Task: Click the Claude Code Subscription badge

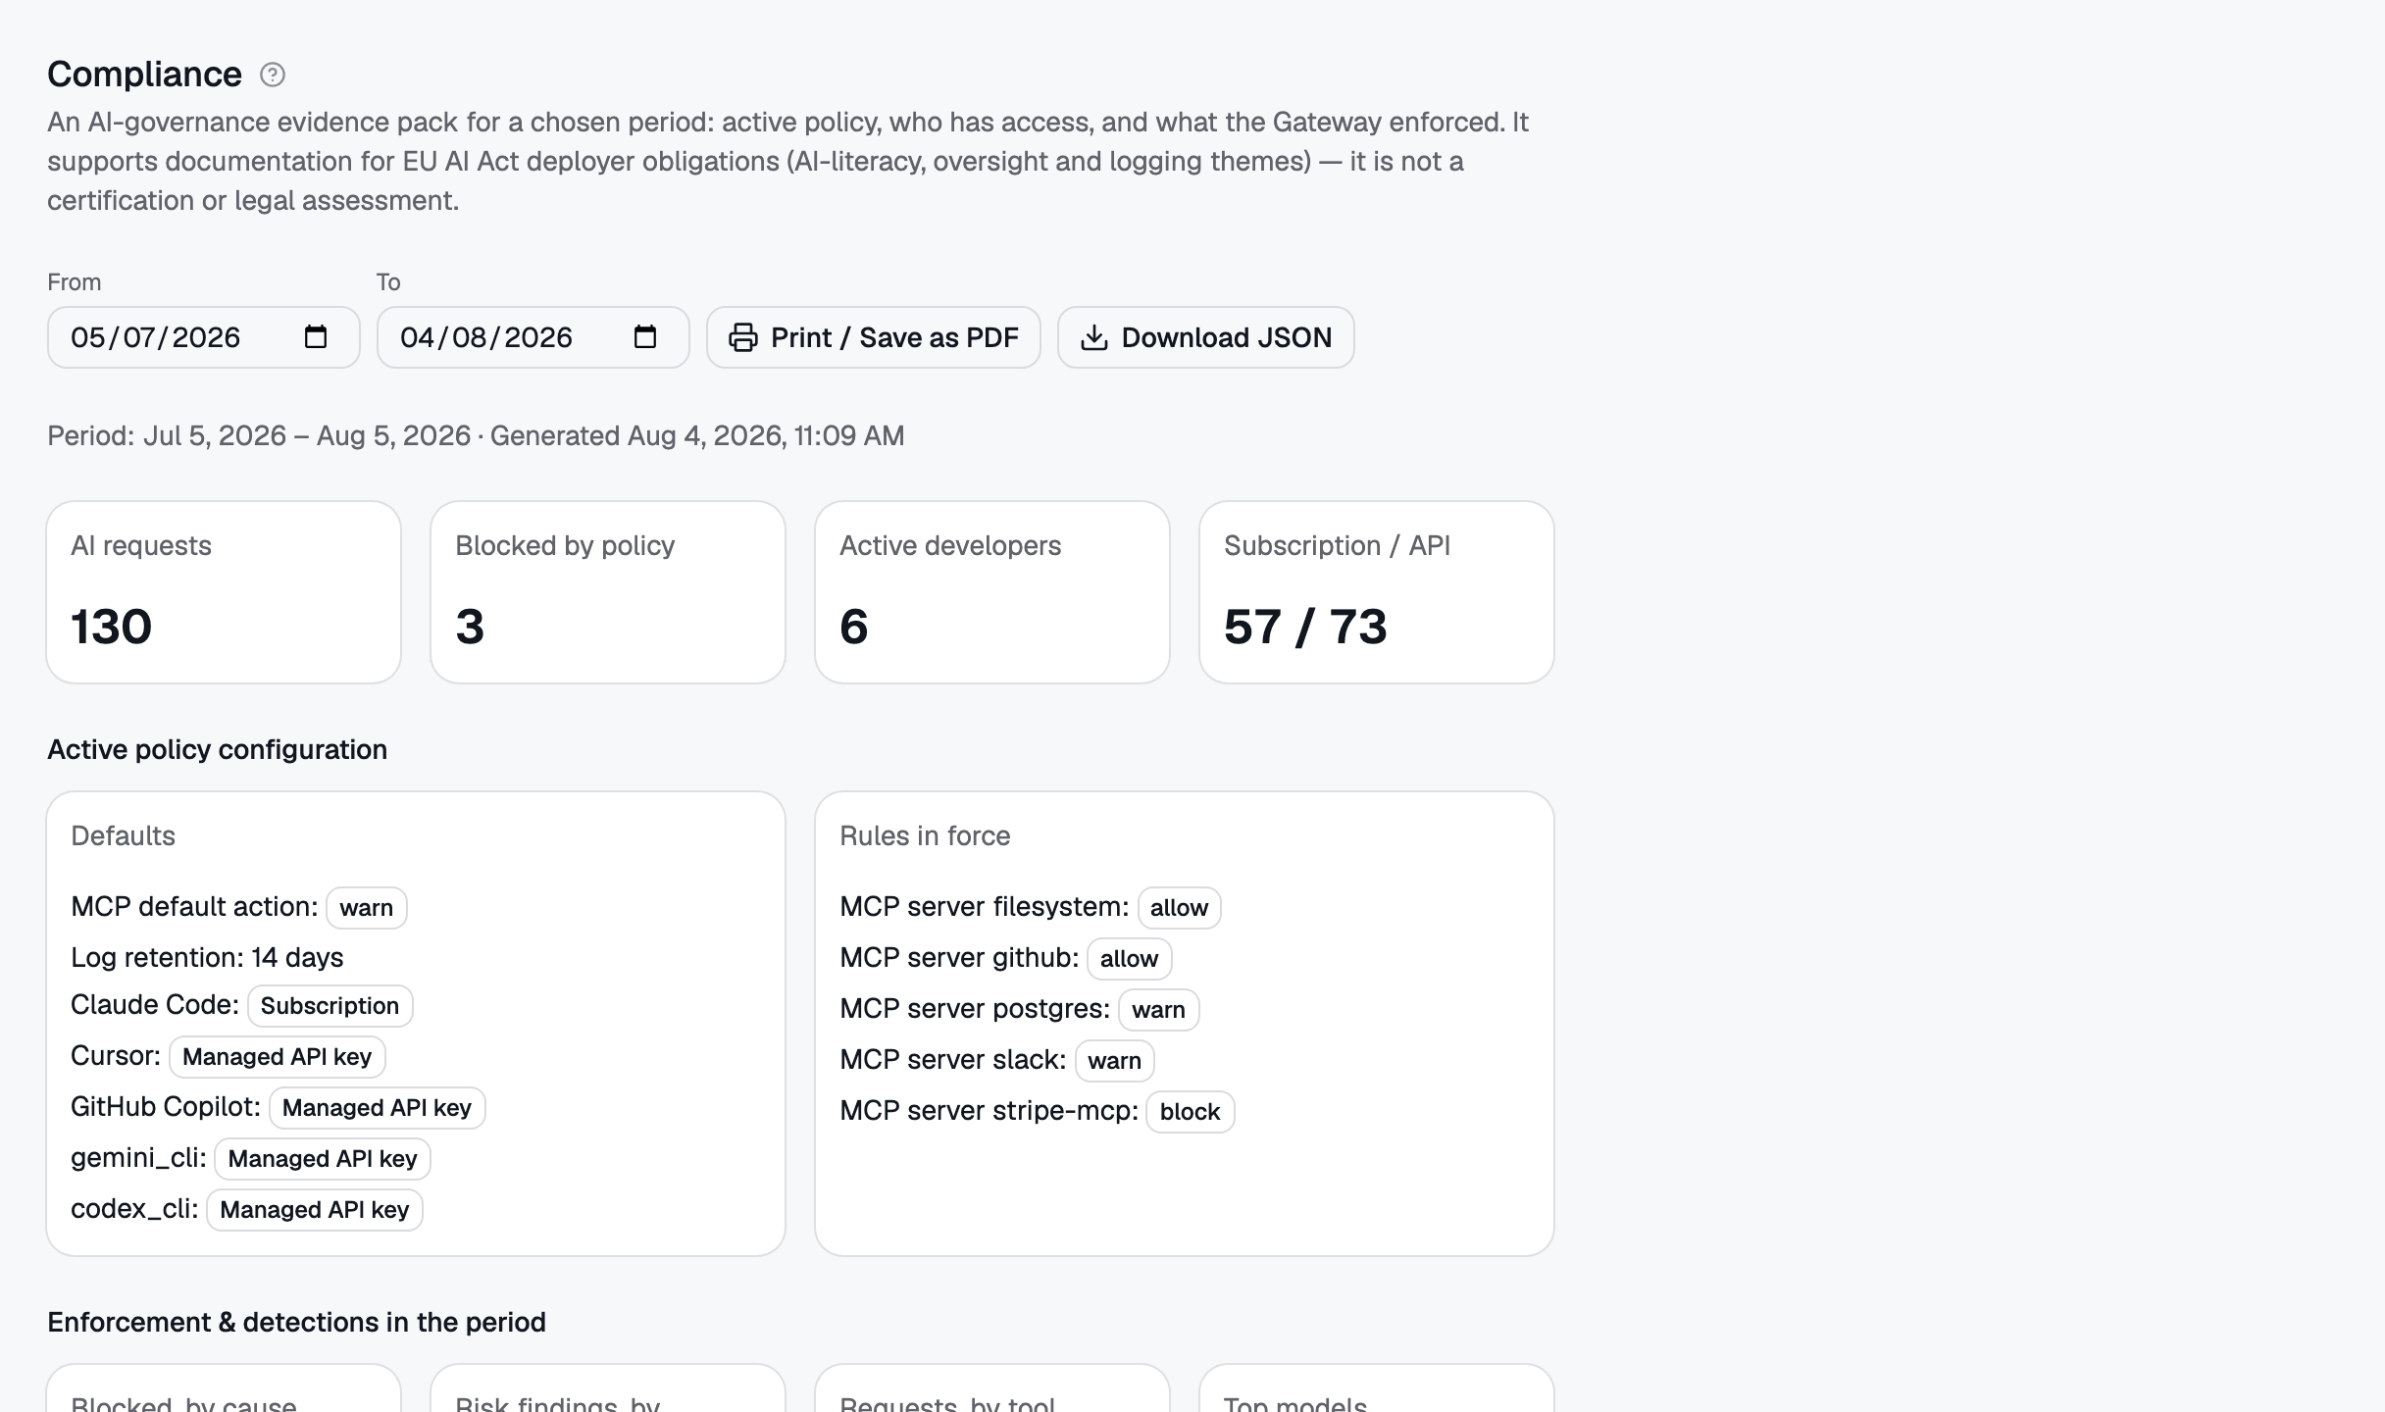Action: pyautogui.click(x=330, y=1006)
